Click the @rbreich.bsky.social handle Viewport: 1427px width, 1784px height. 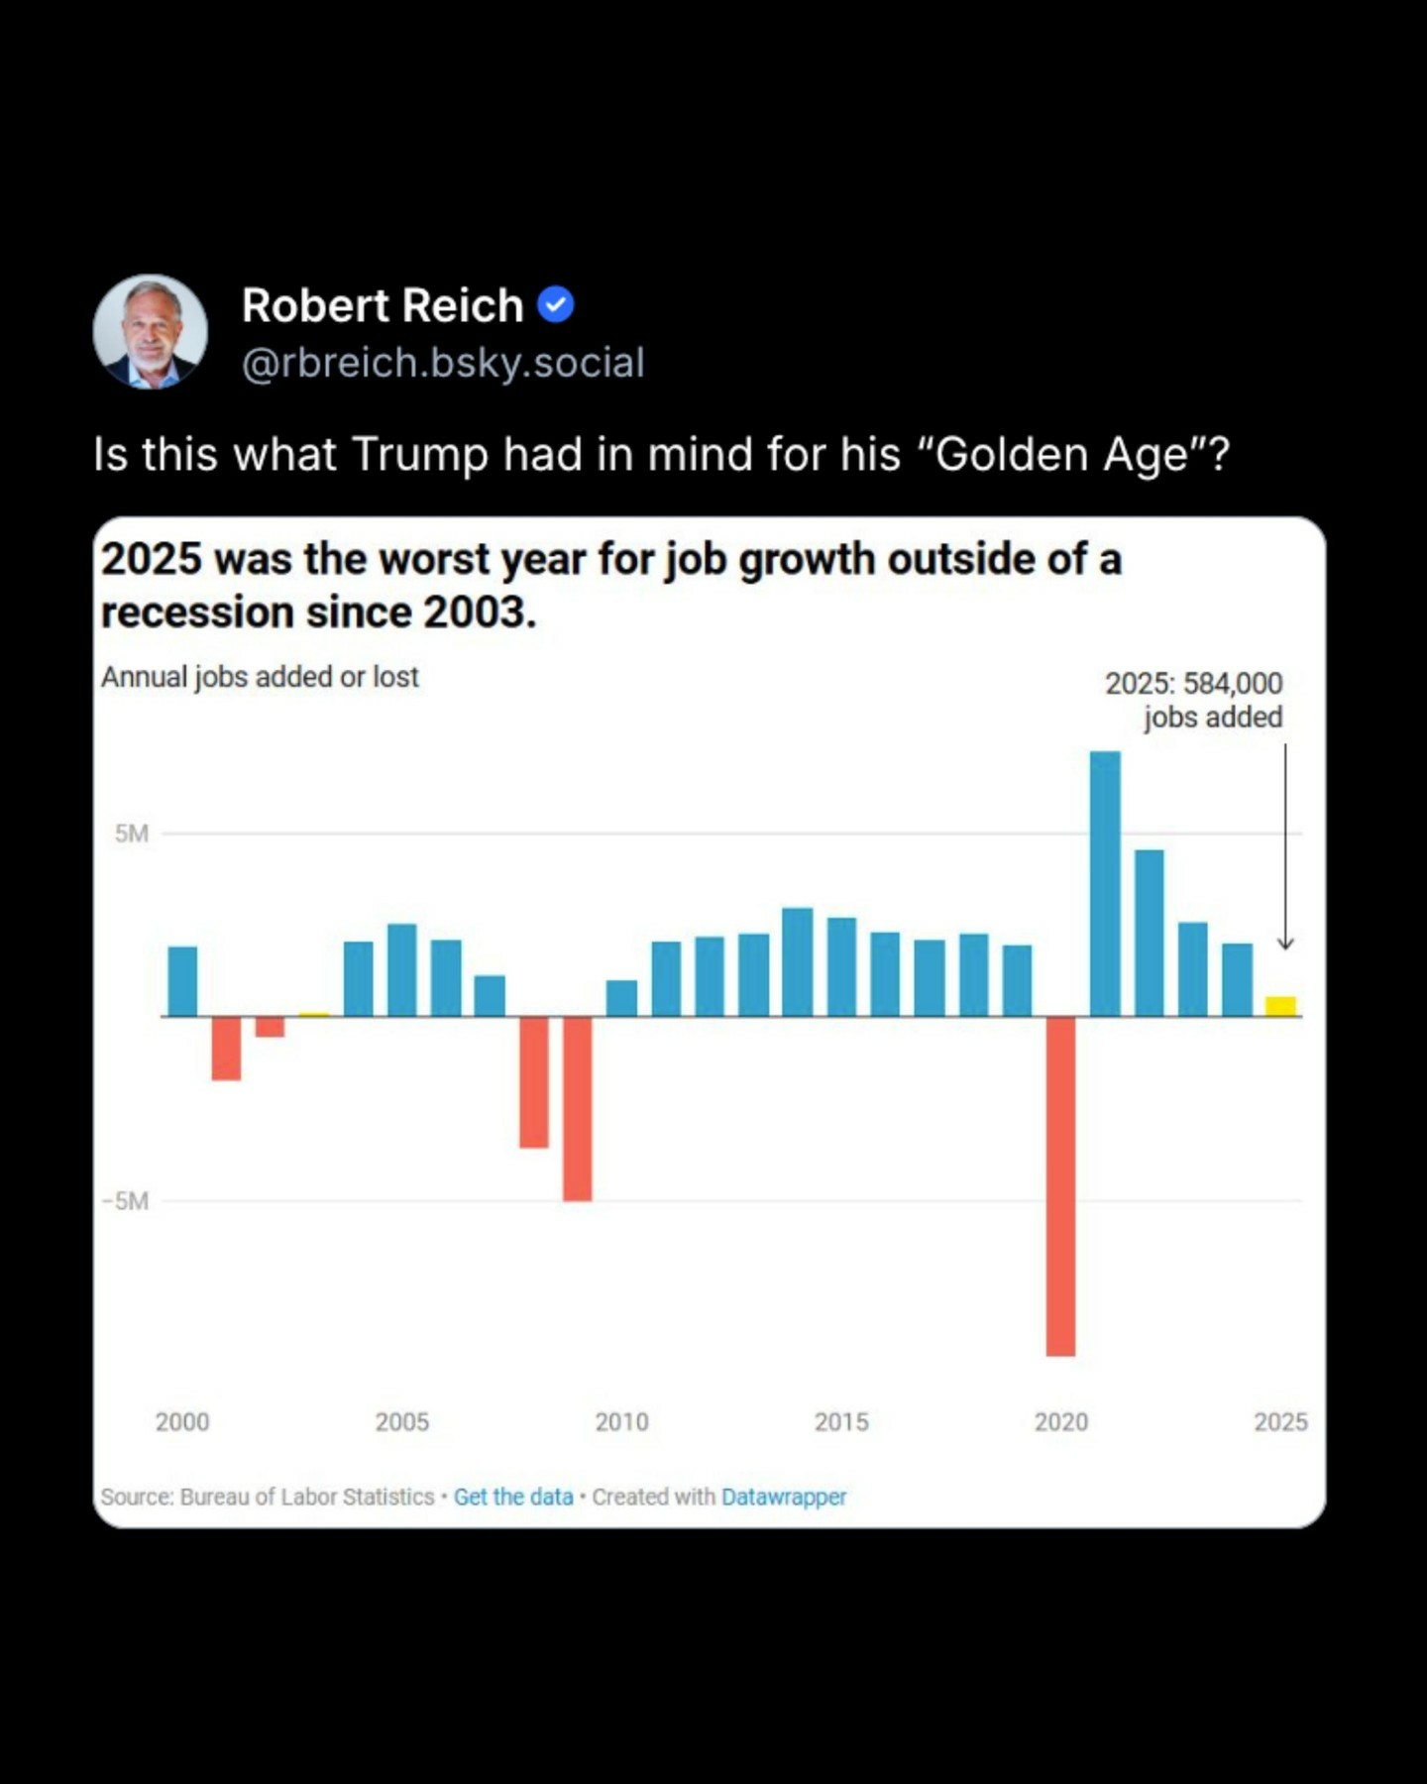(x=443, y=363)
